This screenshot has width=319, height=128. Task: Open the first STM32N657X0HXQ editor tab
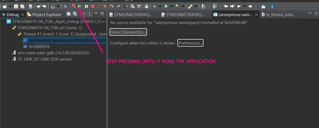click(x=131, y=15)
